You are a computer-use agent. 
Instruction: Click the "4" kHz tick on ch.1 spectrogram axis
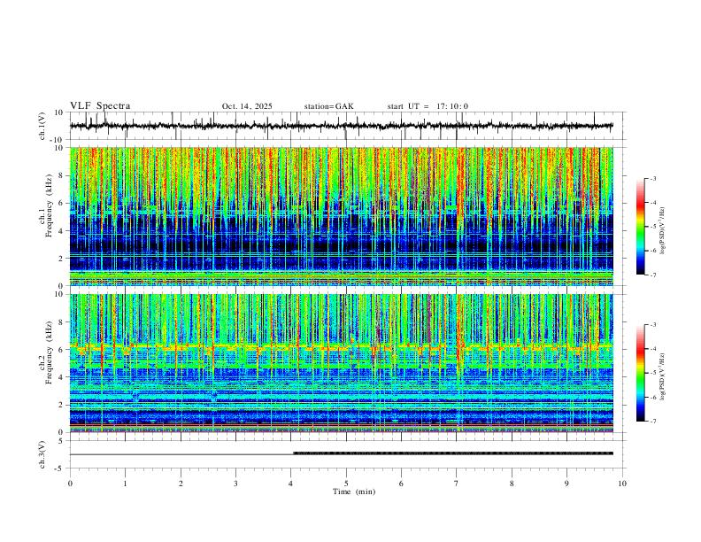click(62, 231)
